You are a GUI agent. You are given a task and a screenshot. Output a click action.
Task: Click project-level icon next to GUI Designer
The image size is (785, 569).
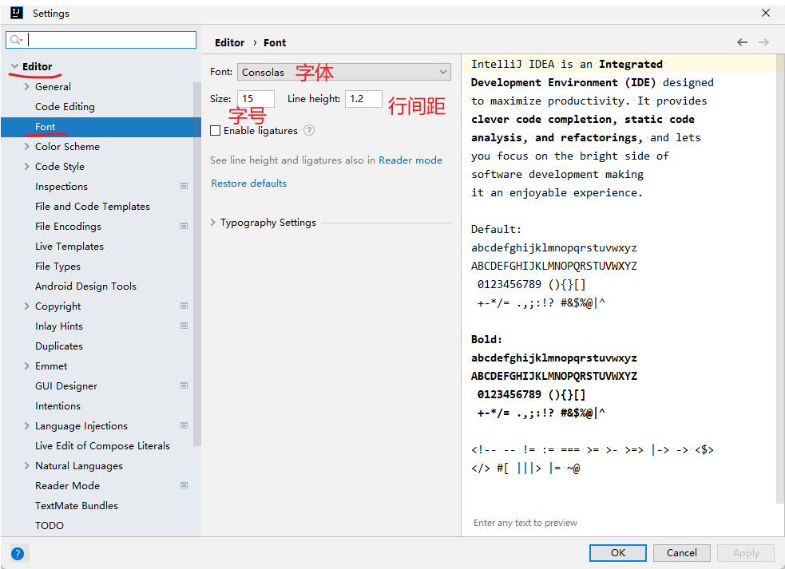pos(184,385)
